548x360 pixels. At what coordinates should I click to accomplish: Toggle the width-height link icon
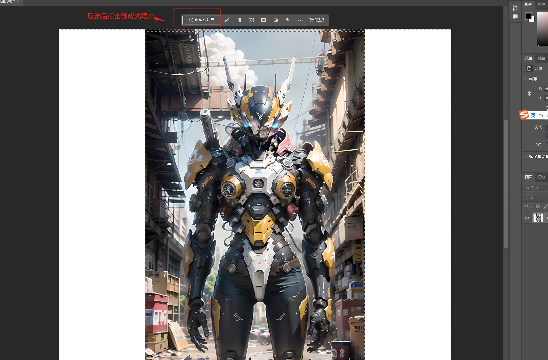click(x=529, y=93)
